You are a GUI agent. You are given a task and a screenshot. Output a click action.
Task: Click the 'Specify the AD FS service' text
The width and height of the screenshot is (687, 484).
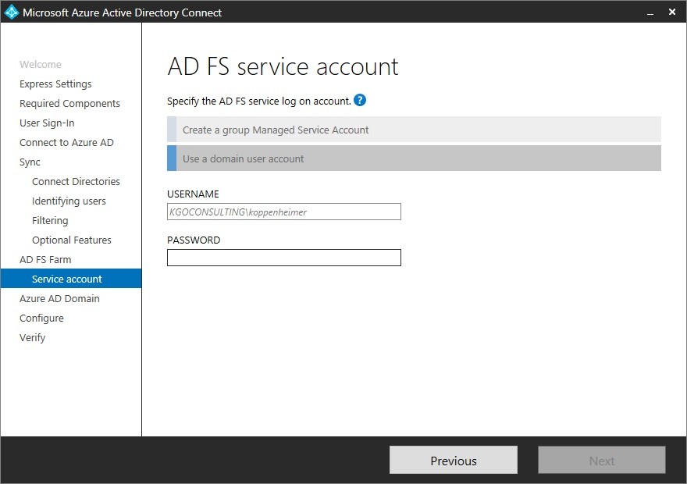[x=259, y=101]
